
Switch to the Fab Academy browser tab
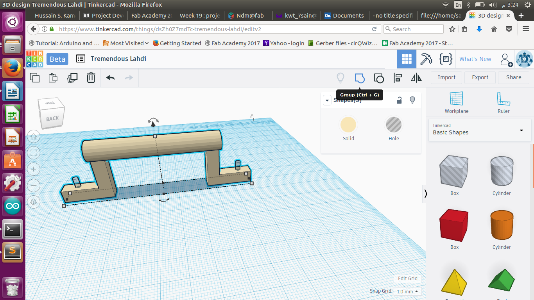[x=151, y=16]
